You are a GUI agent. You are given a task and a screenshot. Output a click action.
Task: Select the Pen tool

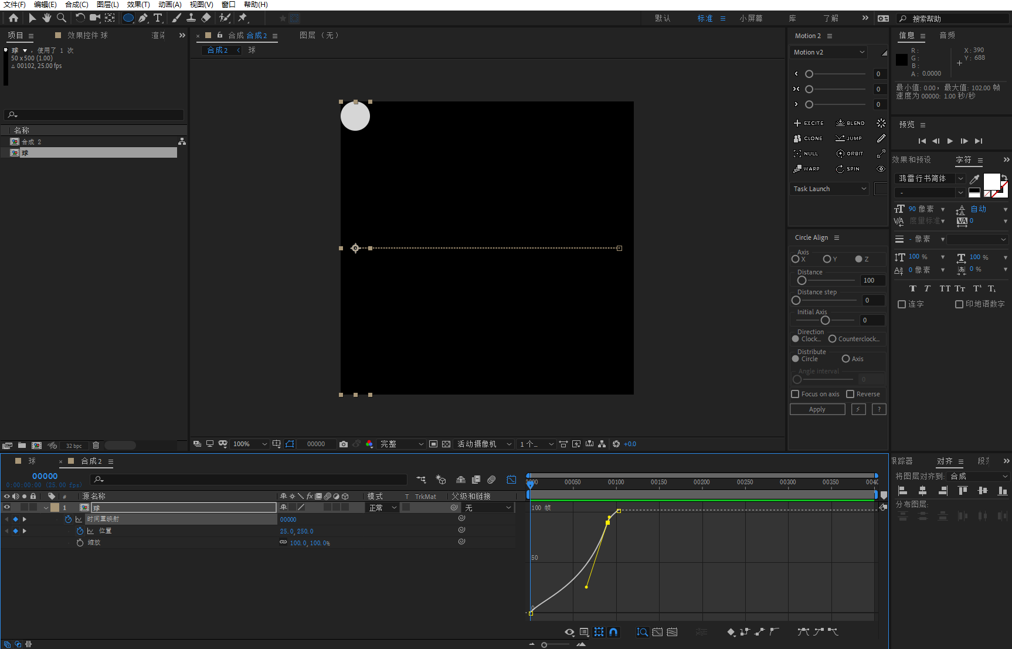(x=143, y=18)
